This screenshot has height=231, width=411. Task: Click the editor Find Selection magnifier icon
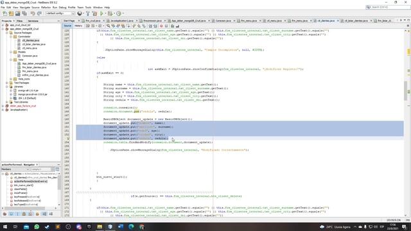point(108,26)
